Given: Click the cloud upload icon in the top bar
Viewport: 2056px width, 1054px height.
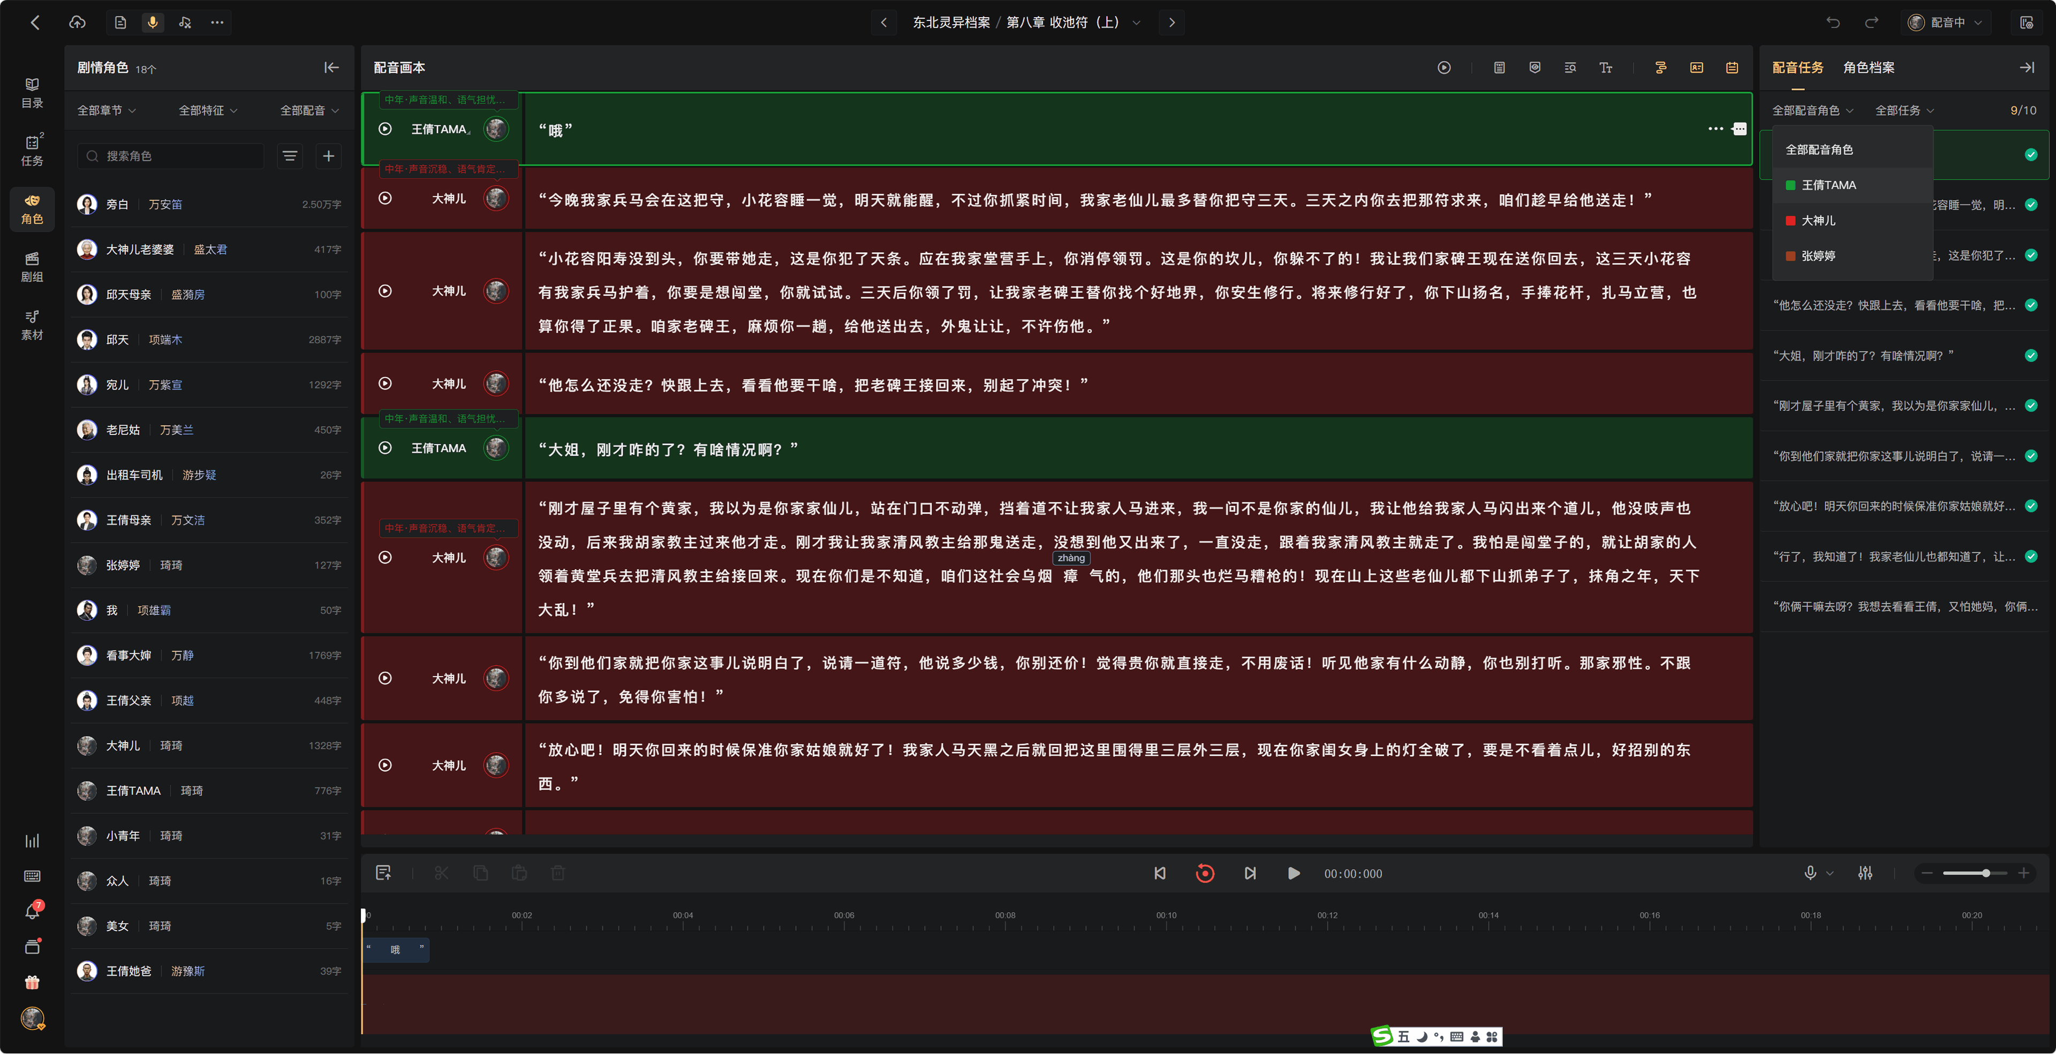Looking at the screenshot, I should [x=78, y=22].
